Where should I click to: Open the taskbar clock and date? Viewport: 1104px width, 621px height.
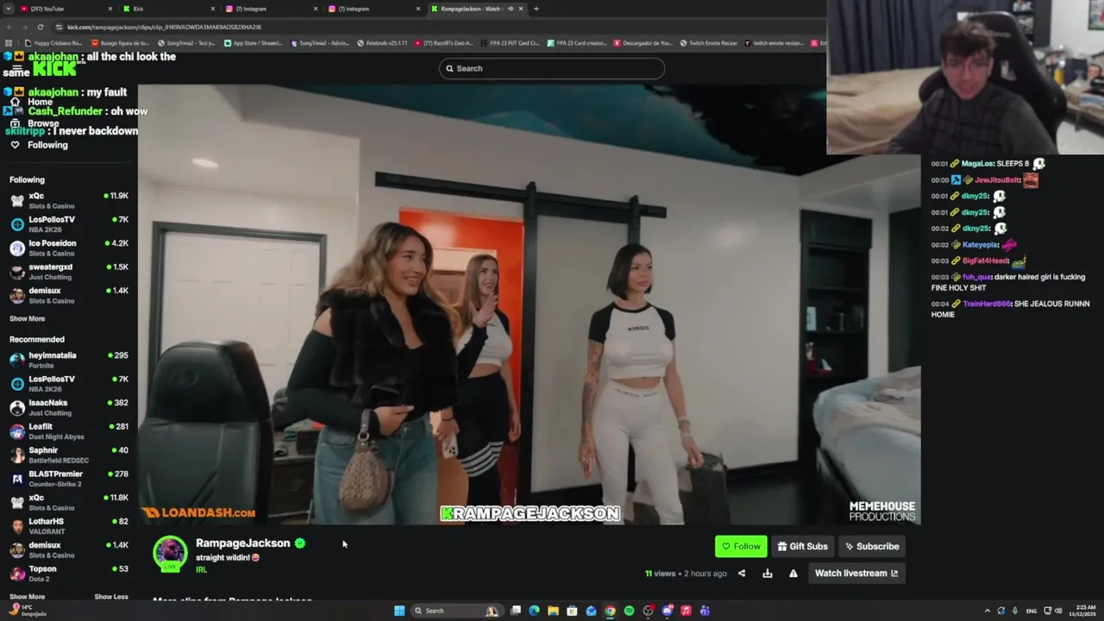1082,611
